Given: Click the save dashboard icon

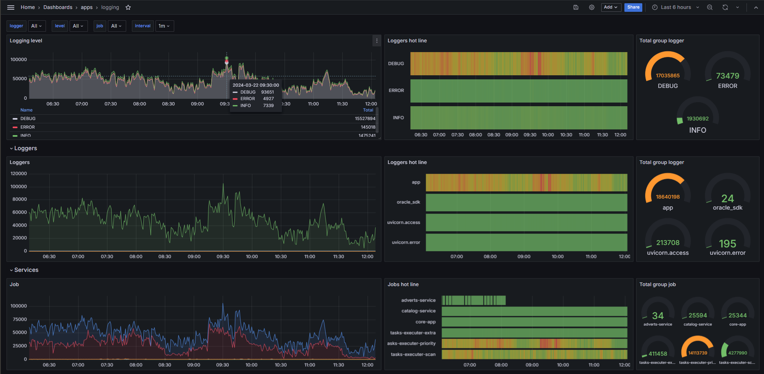Looking at the screenshot, I should click(576, 7).
